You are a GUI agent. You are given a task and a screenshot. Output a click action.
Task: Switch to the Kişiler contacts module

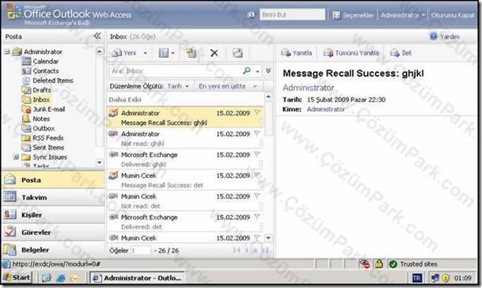(x=53, y=215)
